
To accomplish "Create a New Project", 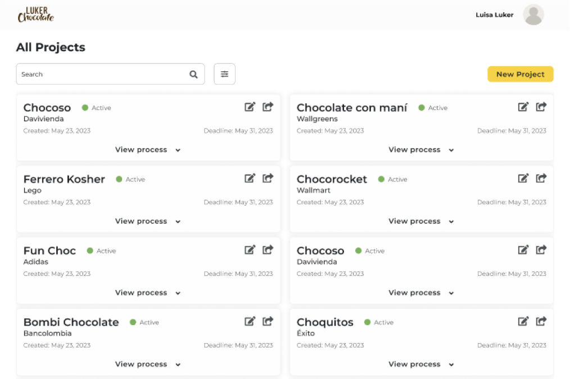I will [x=520, y=74].
